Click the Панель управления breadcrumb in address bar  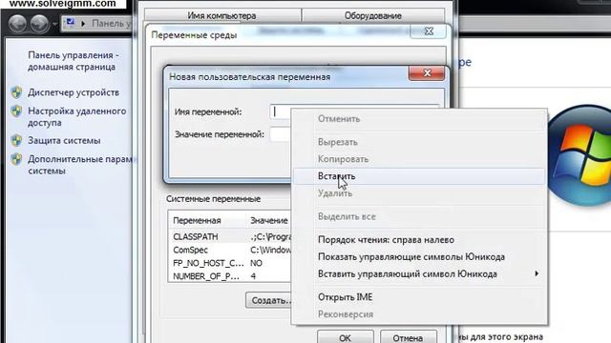click(111, 23)
